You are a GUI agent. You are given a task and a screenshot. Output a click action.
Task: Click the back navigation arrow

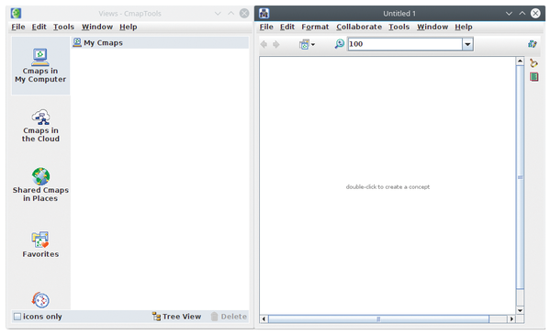pyautogui.click(x=264, y=44)
